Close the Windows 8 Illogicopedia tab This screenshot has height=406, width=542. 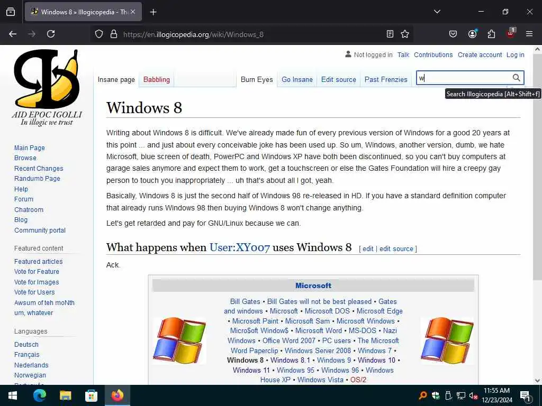(x=133, y=12)
